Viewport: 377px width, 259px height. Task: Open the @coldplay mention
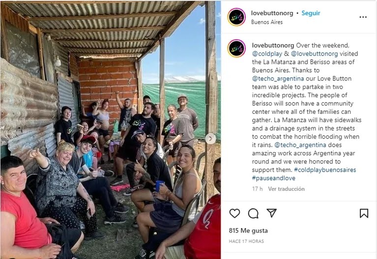click(267, 54)
